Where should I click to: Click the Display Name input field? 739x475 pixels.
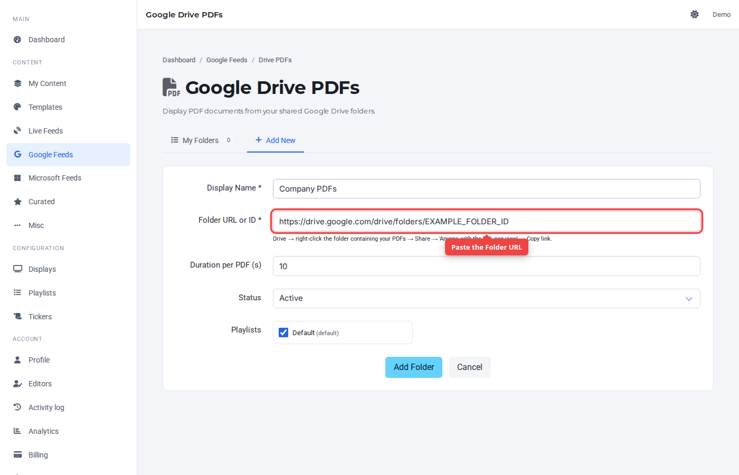(x=486, y=189)
